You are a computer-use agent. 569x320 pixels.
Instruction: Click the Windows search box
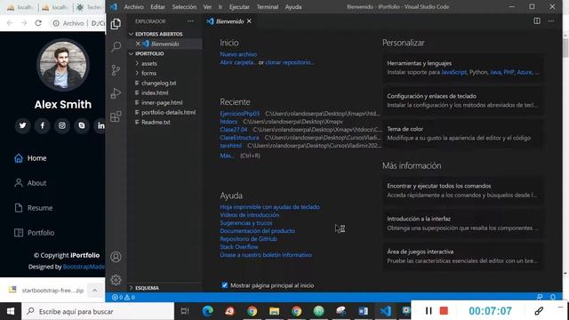(x=98, y=311)
